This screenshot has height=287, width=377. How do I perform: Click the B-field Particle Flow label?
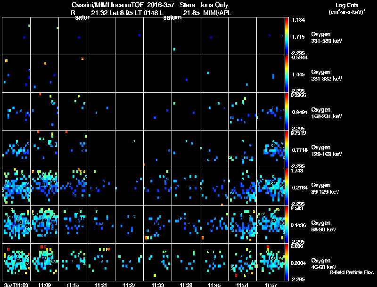coord(352,272)
